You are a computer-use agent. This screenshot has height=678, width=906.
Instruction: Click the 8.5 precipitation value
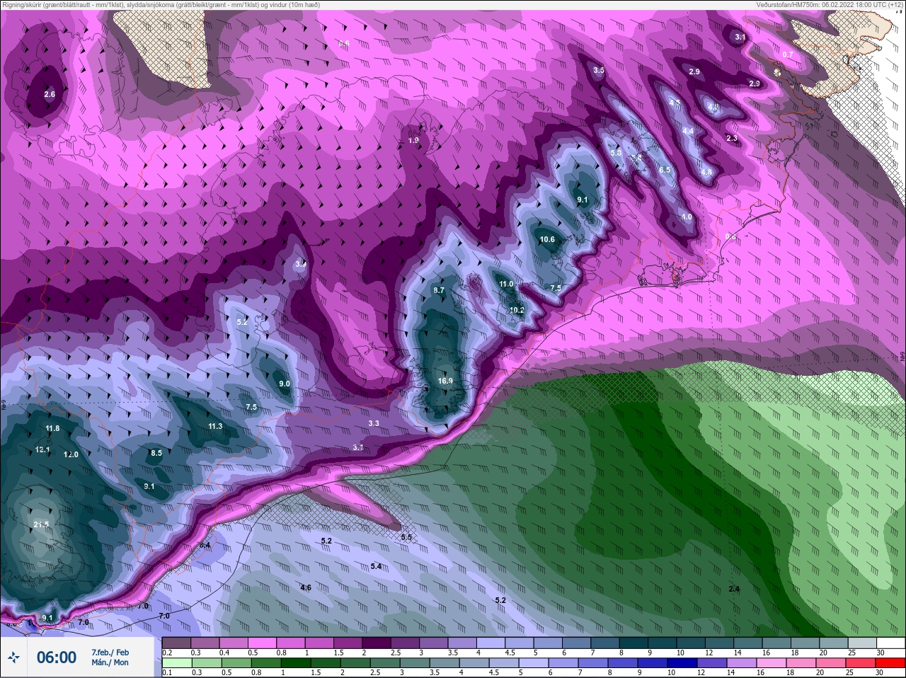[x=156, y=453]
